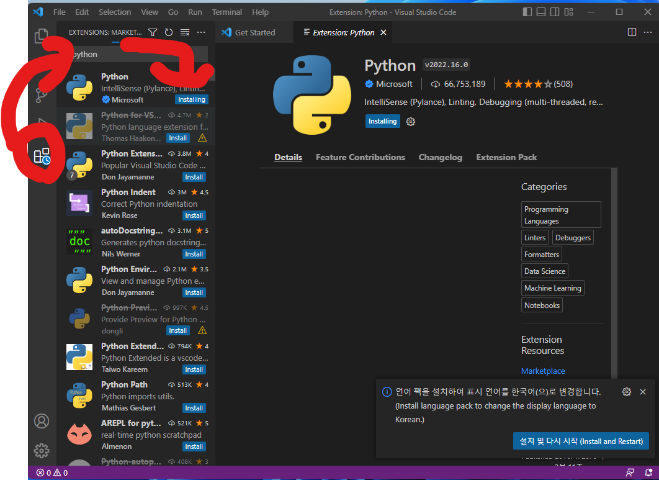Open editor more actions ellipsis
This screenshot has height=480, width=659.
point(648,32)
